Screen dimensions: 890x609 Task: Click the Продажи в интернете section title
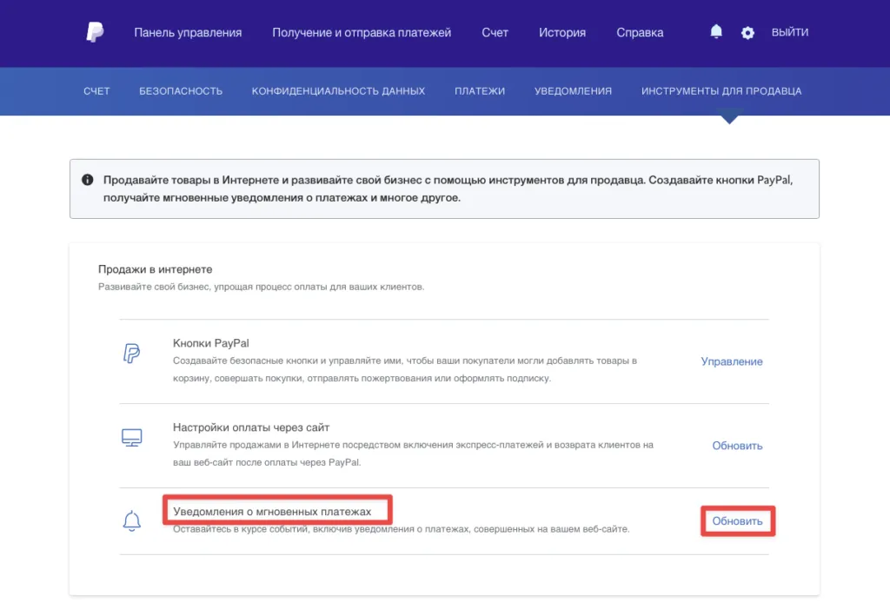pos(156,269)
